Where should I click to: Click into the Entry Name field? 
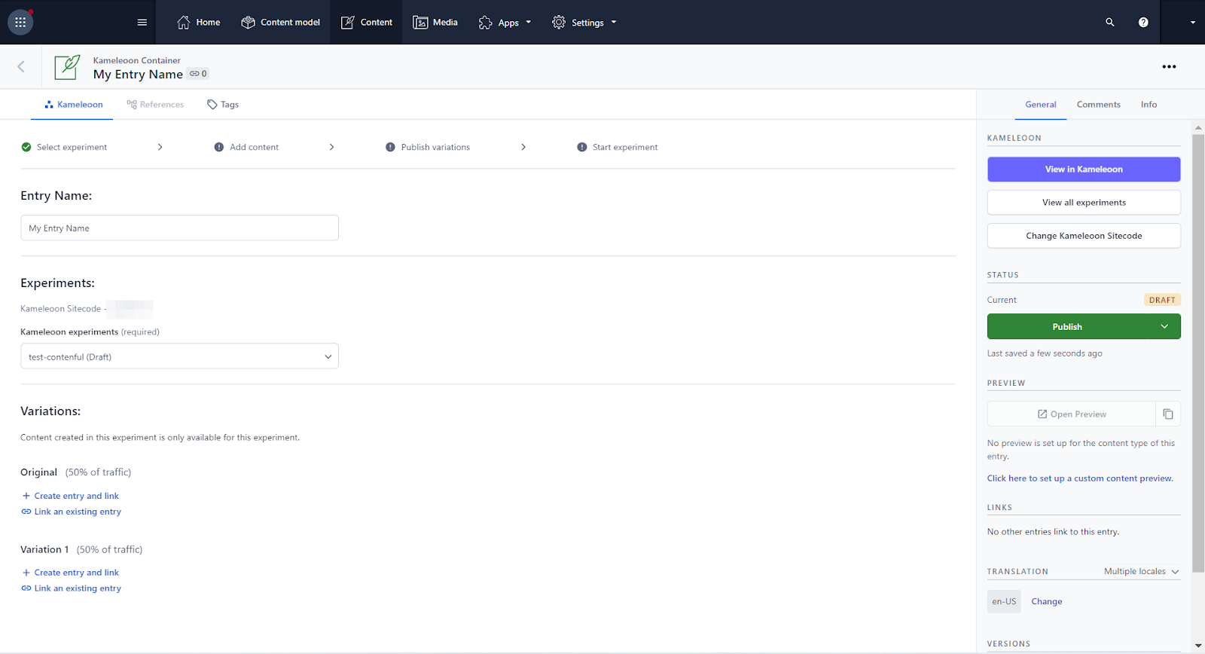click(x=179, y=228)
